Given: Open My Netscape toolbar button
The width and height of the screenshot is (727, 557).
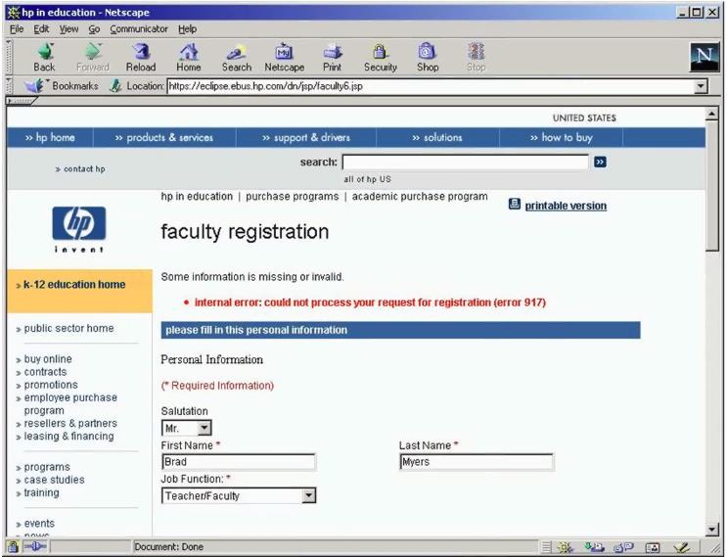Looking at the screenshot, I should [x=284, y=57].
